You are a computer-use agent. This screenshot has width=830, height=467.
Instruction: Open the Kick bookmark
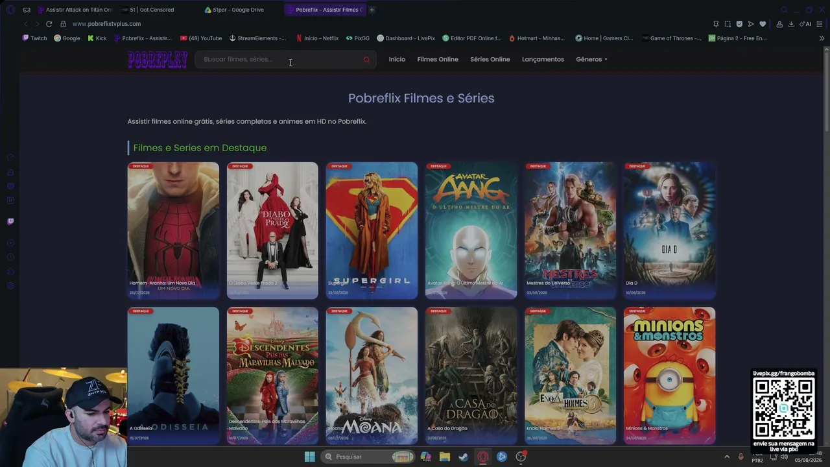97,38
